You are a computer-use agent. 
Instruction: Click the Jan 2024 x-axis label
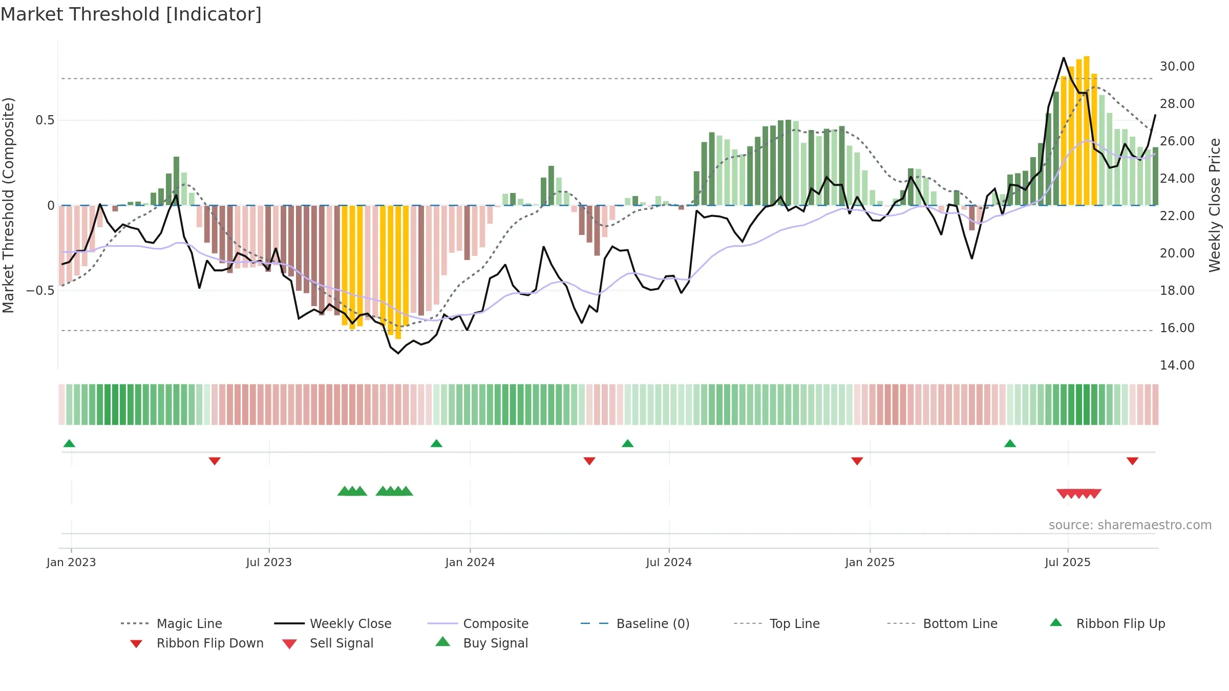point(470,562)
